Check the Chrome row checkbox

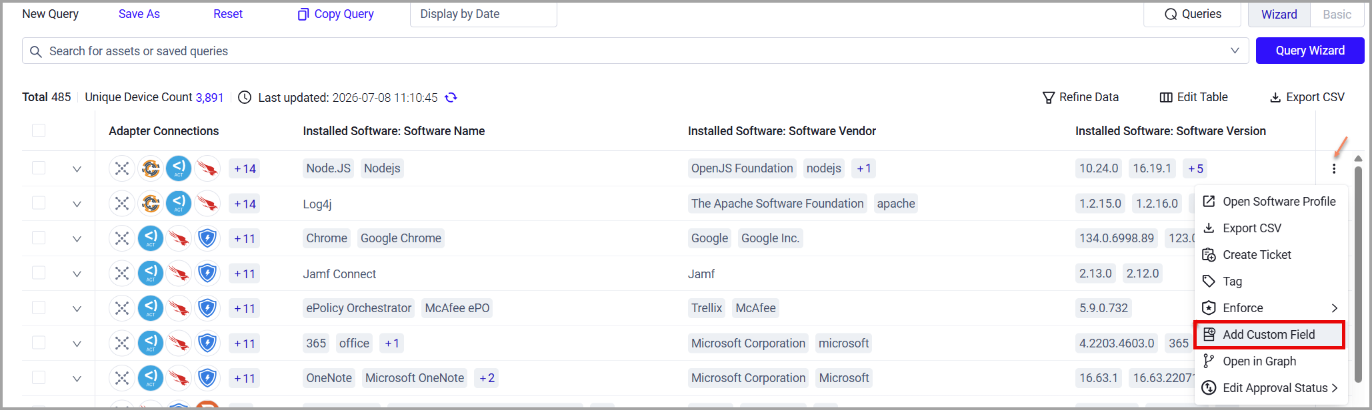pyautogui.click(x=39, y=238)
